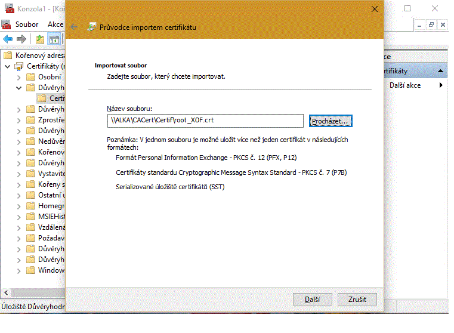Click the gray Forward arrow in MMC toolbar
This screenshot has height=333, width=454.
click(21, 39)
